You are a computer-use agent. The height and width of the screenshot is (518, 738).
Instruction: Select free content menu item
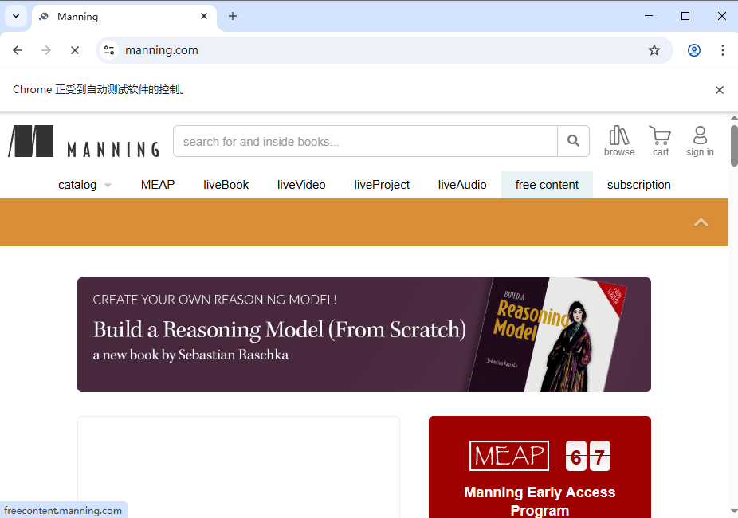[x=547, y=185]
